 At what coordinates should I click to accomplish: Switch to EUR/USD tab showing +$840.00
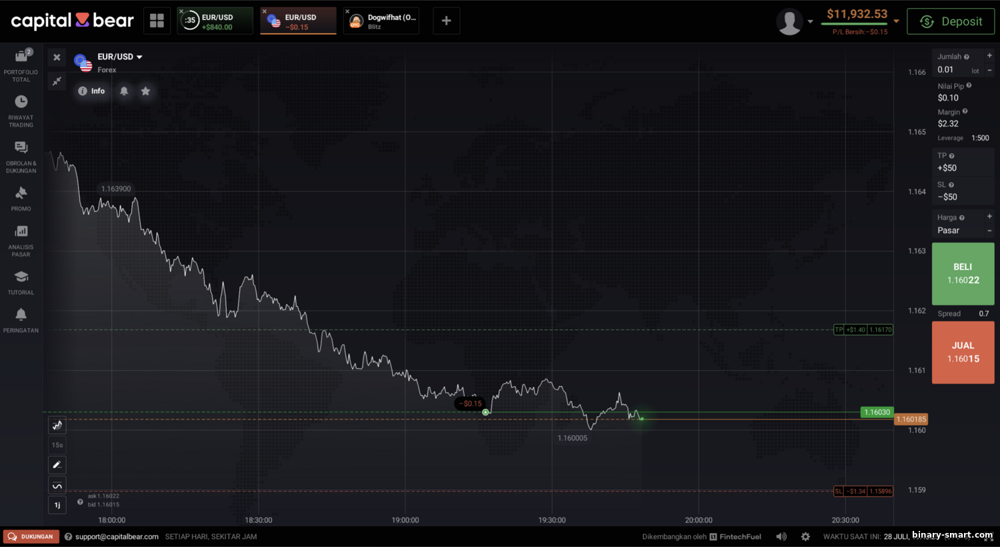coord(215,21)
